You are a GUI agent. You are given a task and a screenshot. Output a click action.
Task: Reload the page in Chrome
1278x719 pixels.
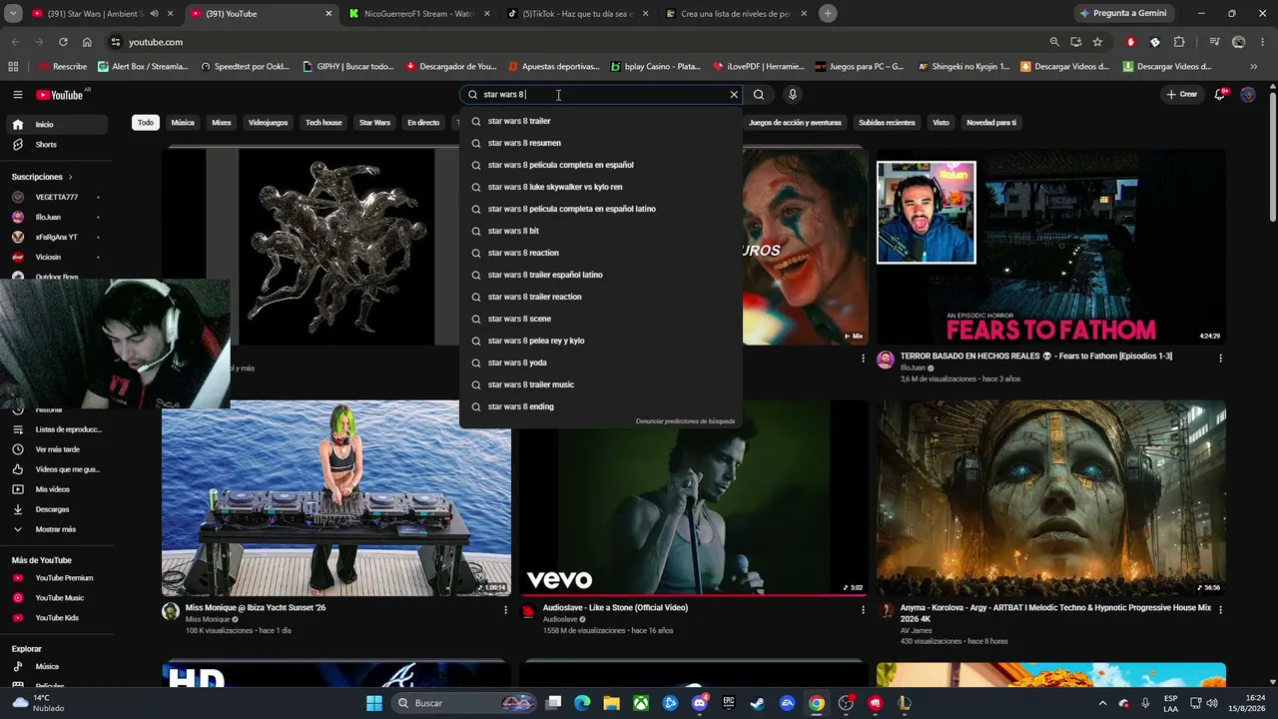(63, 42)
